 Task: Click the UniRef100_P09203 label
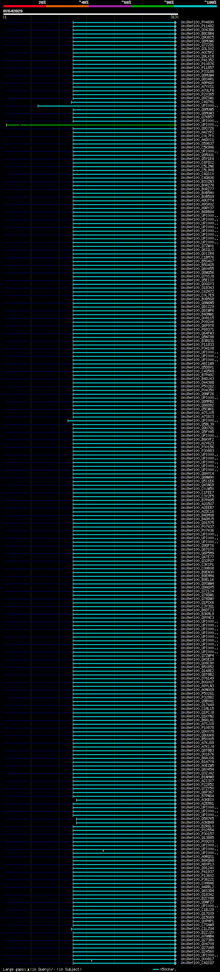197,841
